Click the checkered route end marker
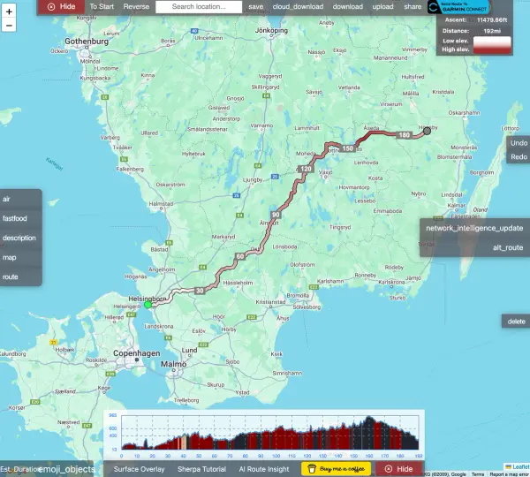Viewport: 530px width, 477px height. tap(427, 131)
